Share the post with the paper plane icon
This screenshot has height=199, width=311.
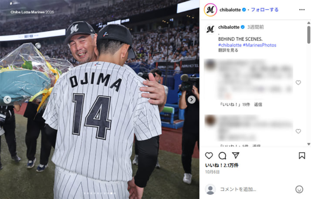click(x=236, y=155)
